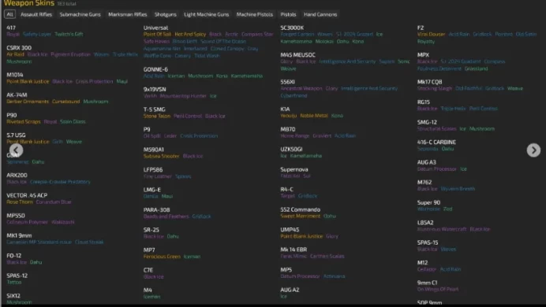Select Air Raid skin under CSRX 300
546x307 pixels.
pyautogui.click(x=15, y=54)
